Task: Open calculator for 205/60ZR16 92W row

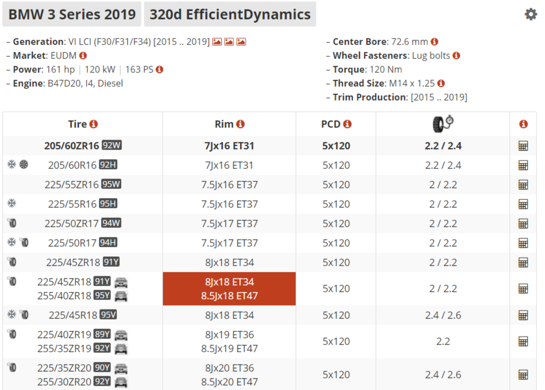Action: click(x=523, y=146)
